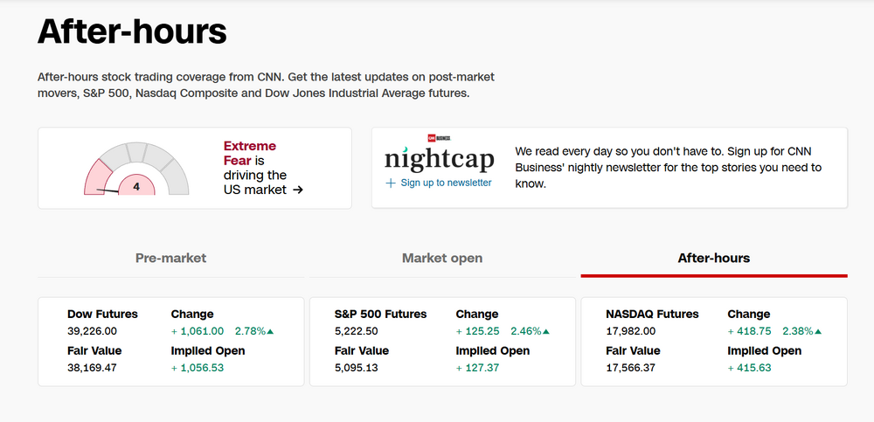Click the Fear & Greed gauge dial

pos(136,168)
